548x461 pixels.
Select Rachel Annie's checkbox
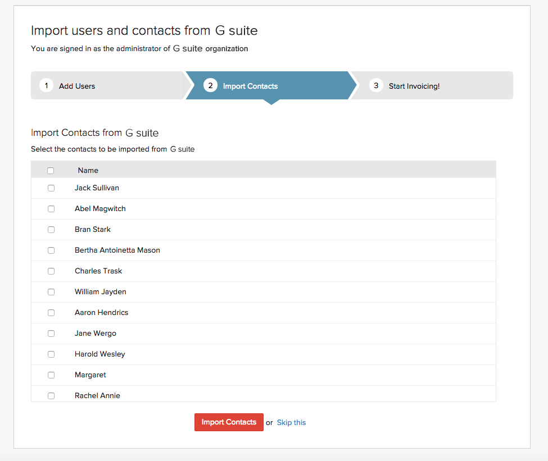(51, 395)
